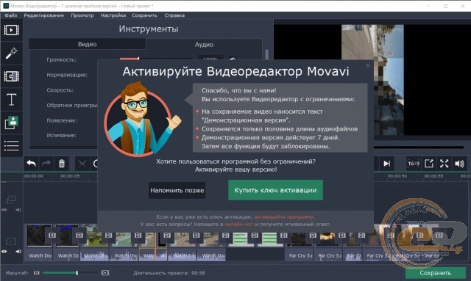Click transition icon after first Watch Dogs clip
The height and width of the screenshot is (281, 471).
pyautogui.click(x=52, y=236)
